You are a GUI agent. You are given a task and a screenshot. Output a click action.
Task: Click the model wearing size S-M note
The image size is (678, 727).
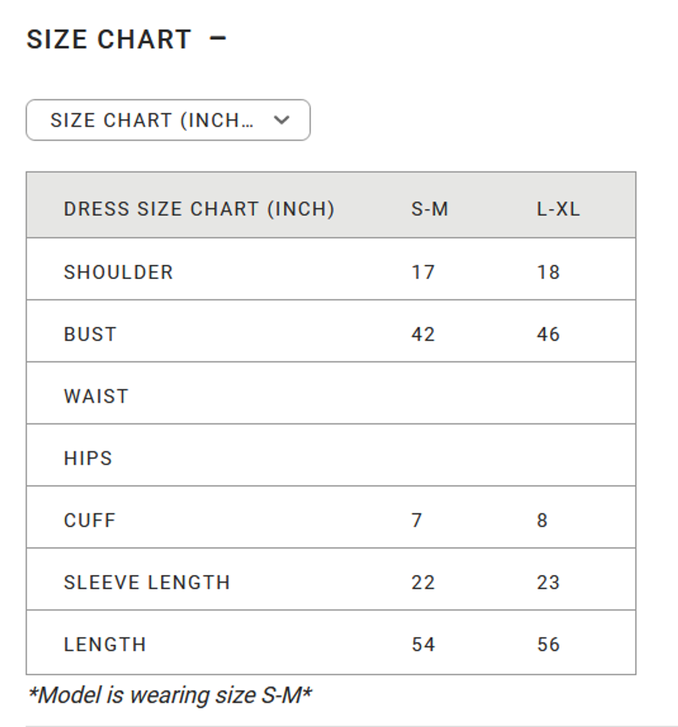[169, 695]
